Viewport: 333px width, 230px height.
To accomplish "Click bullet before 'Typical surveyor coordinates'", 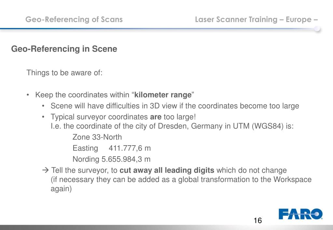I will point(43,117).
